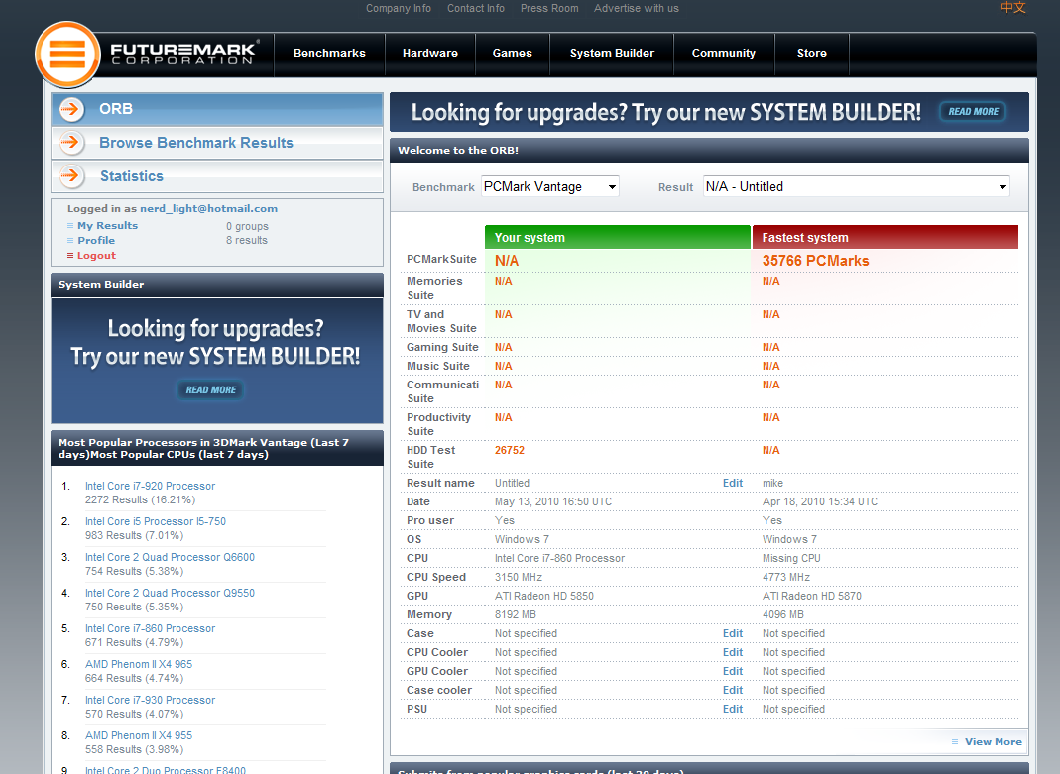The image size is (1060, 774).
Task: Click the Statistics arrow icon
Action: tap(71, 176)
